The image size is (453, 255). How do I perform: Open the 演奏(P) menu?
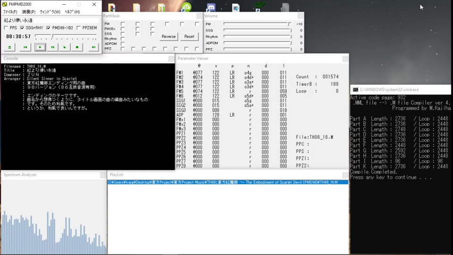coord(29,12)
